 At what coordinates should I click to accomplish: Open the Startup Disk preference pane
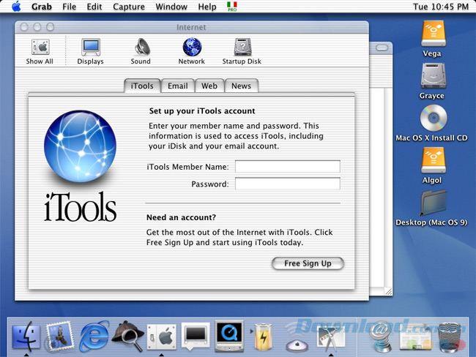click(x=242, y=48)
